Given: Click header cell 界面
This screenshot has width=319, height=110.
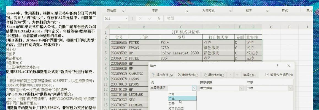Looking at the screenshot, I should 240,37.
